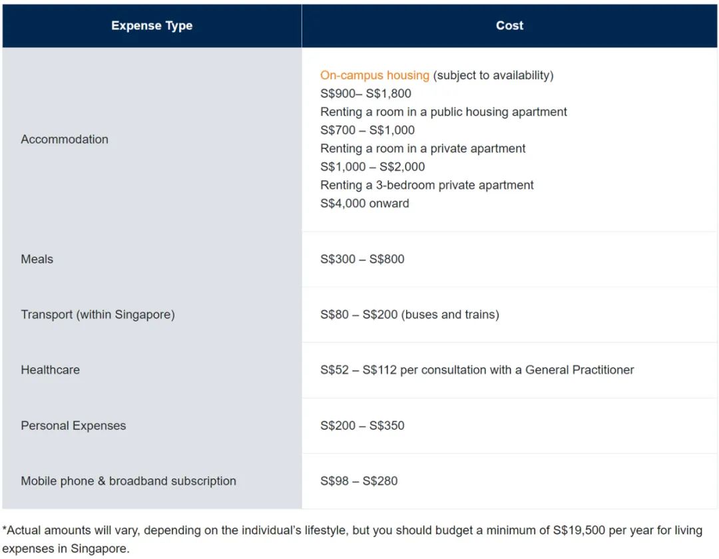Select the S$1,000 – S$2,000 private room price
The height and width of the screenshot is (559, 719).
(x=372, y=167)
